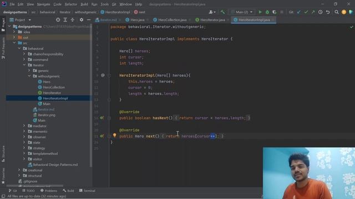Click the quick-fix lightbulb icon on line 21

click(115, 135)
